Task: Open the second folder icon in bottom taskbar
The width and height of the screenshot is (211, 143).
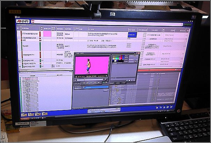Action: (31, 114)
